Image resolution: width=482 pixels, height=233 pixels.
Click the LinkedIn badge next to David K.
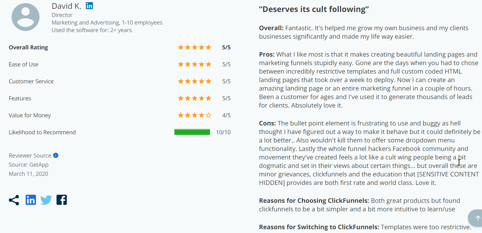point(89,6)
